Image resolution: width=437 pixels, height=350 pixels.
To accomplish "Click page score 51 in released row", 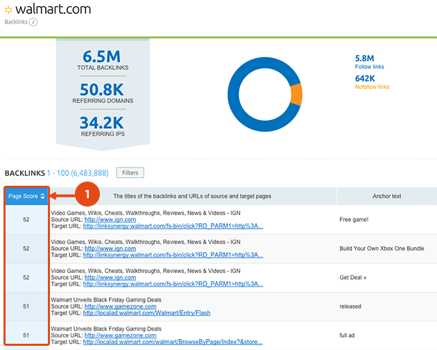I will point(26,306).
